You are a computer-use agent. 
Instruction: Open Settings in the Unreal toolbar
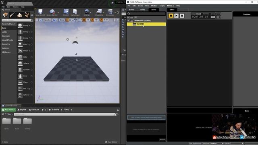point(87,12)
